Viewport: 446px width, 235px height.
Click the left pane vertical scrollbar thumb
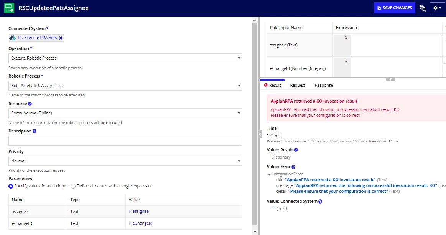255,124
